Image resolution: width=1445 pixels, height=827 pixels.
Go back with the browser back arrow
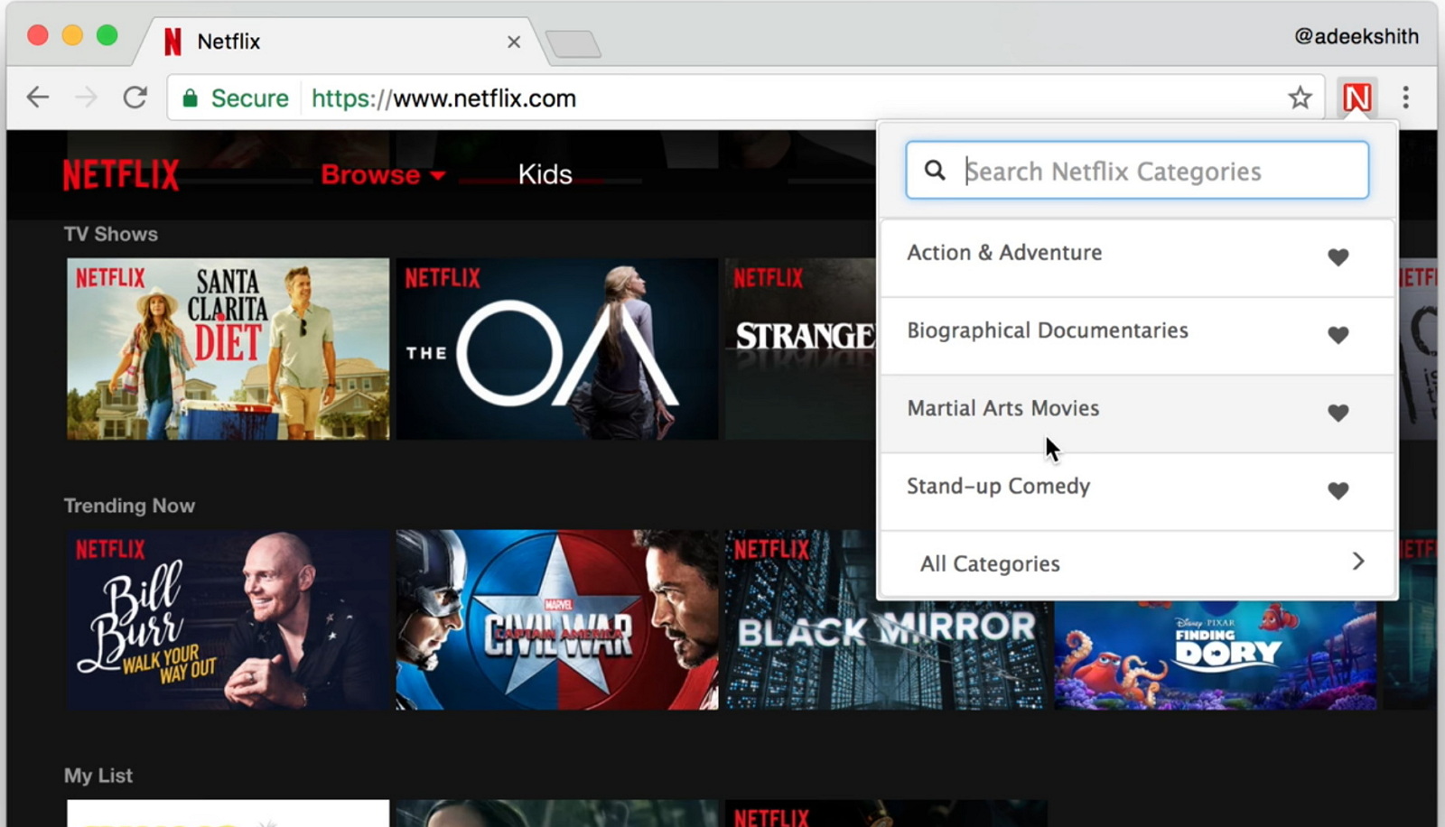click(38, 98)
